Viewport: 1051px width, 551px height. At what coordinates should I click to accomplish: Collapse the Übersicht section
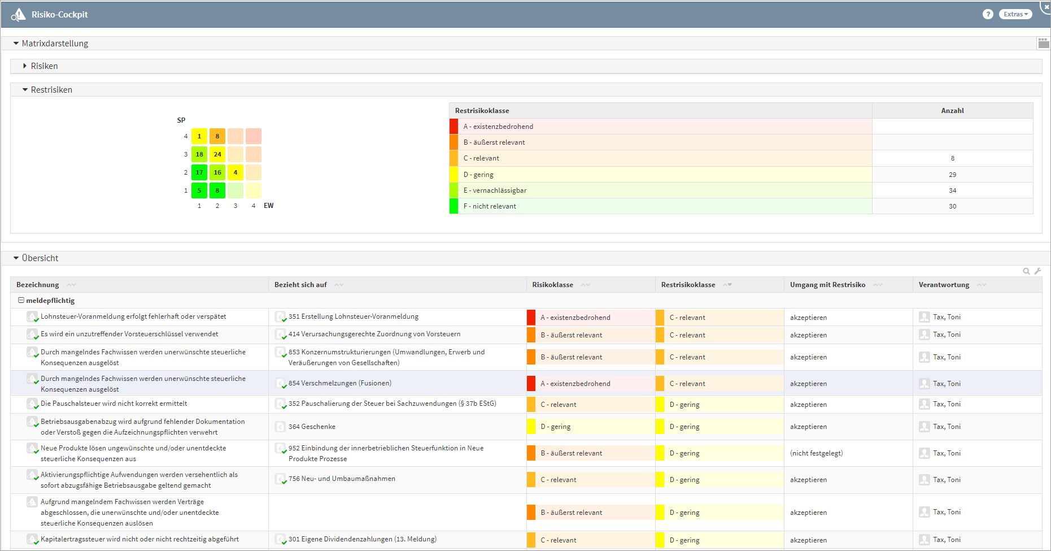[16, 258]
